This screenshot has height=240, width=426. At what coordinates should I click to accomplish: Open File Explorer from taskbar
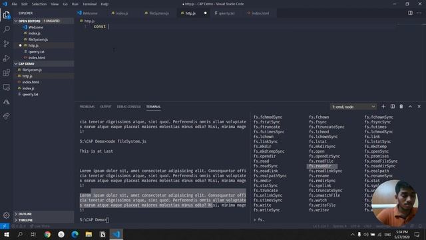point(89,234)
